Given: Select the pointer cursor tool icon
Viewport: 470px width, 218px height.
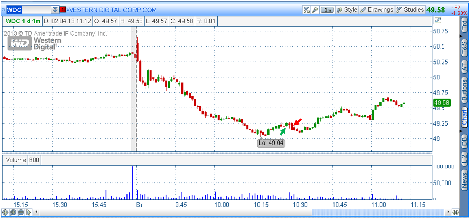Looking at the screenshot, I should coord(28,212).
